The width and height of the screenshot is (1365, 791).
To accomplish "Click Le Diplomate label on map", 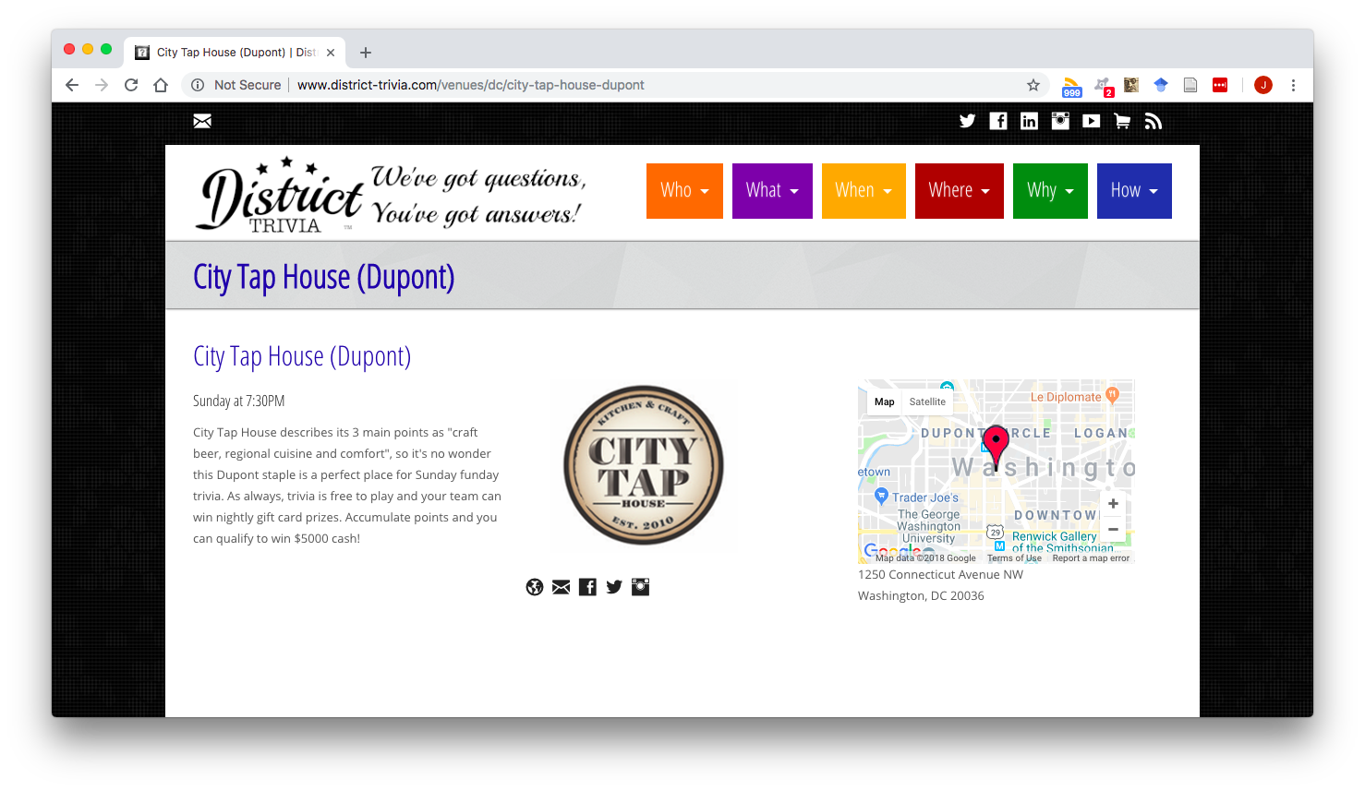I will 1066,397.
